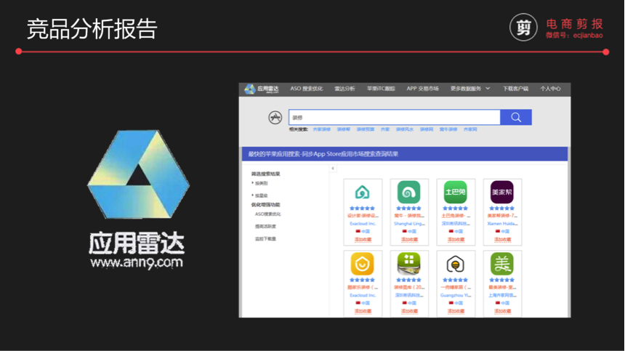Click first-row Exacloud Inc. developer link
Image resolution: width=625 pixels, height=351 pixels.
coord(363,224)
